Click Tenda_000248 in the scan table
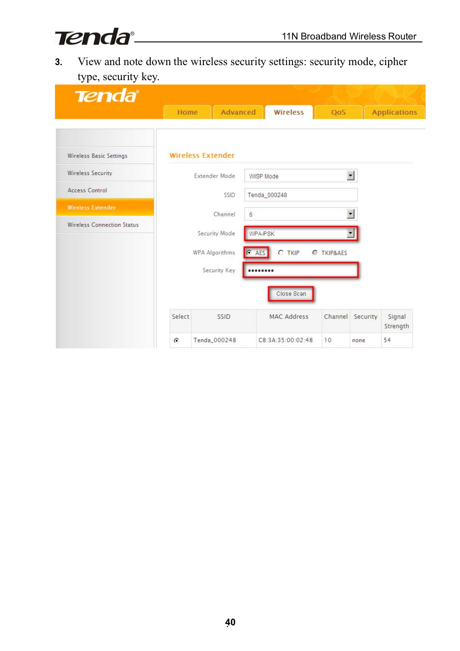This screenshot has height=651, width=460. click(215, 340)
